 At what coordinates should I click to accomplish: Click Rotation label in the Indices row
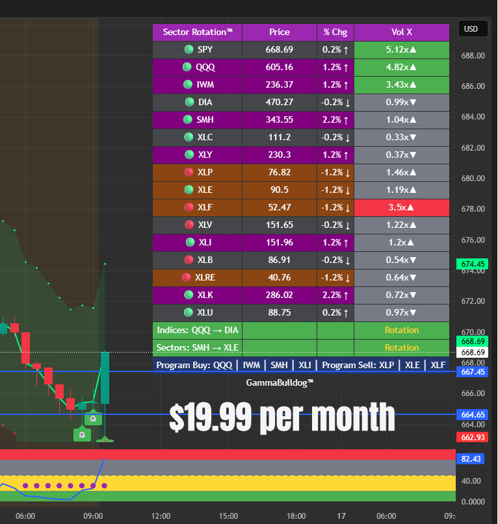coord(402,330)
